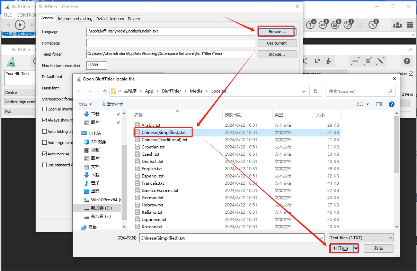Click the green eye BluffTitler logo icon

click(11, 62)
